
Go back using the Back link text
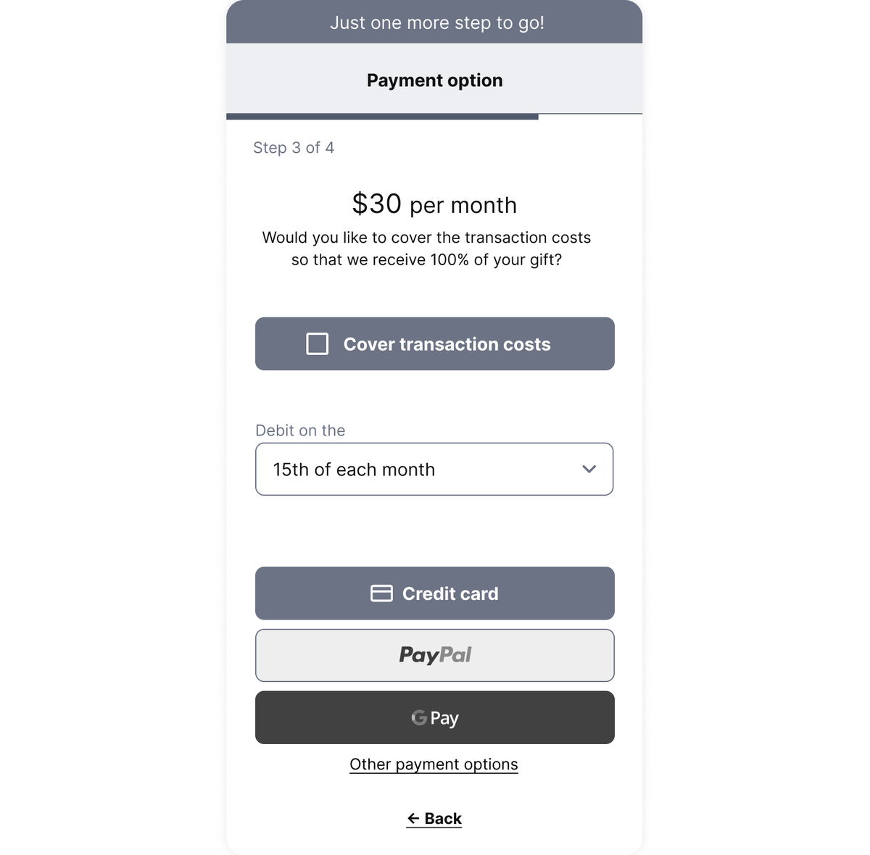pos(443,819)
